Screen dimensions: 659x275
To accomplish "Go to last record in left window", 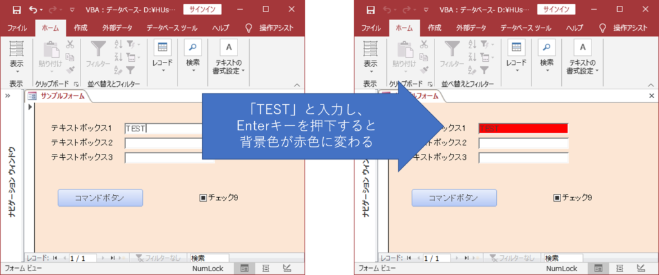I will click(113, 258).
